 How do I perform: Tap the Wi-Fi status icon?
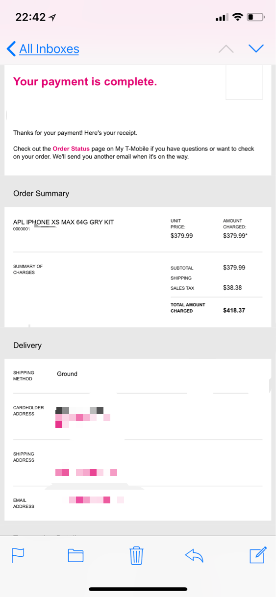pyautogui.click(x=238, y=17)
